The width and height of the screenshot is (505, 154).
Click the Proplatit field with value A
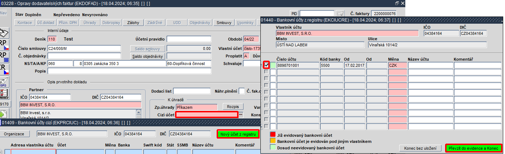pos(246,56)
